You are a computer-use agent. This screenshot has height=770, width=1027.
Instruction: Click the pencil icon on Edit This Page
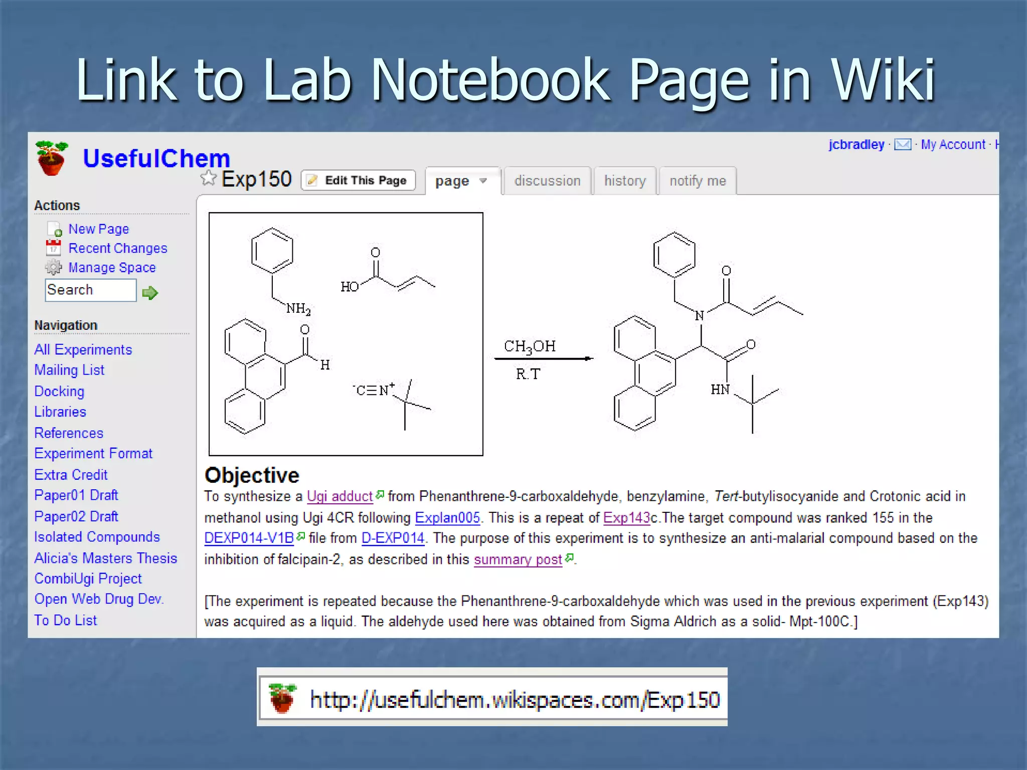tap(312, 180)
